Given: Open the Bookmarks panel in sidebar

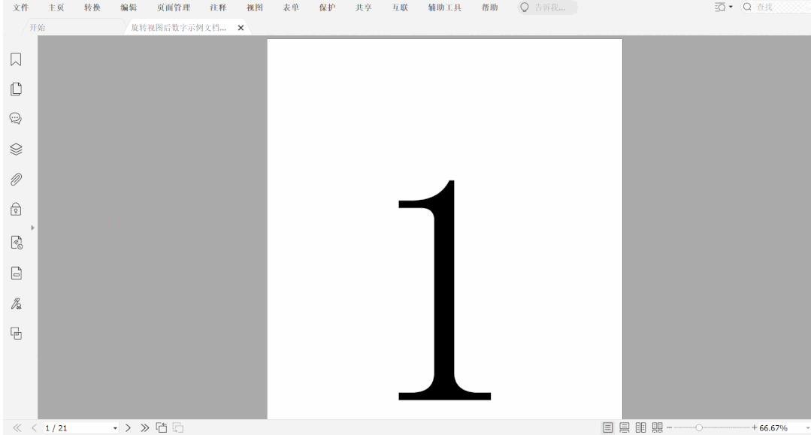Looking at the screenshot, I should pos(15,59).
